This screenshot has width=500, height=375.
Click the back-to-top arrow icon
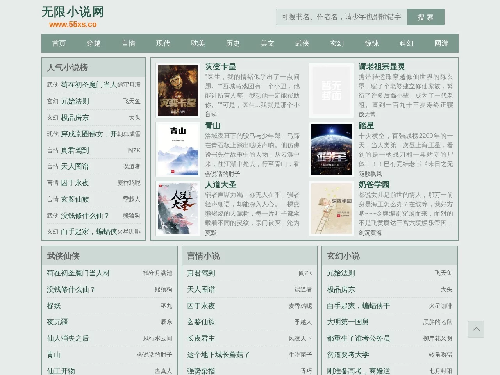tap(476, 329)
